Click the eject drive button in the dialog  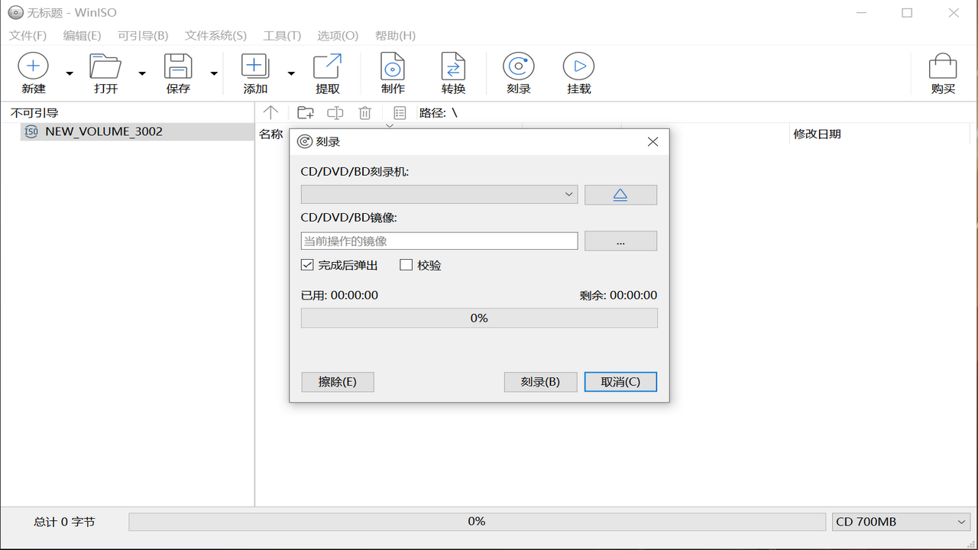(x=620, y=194)
